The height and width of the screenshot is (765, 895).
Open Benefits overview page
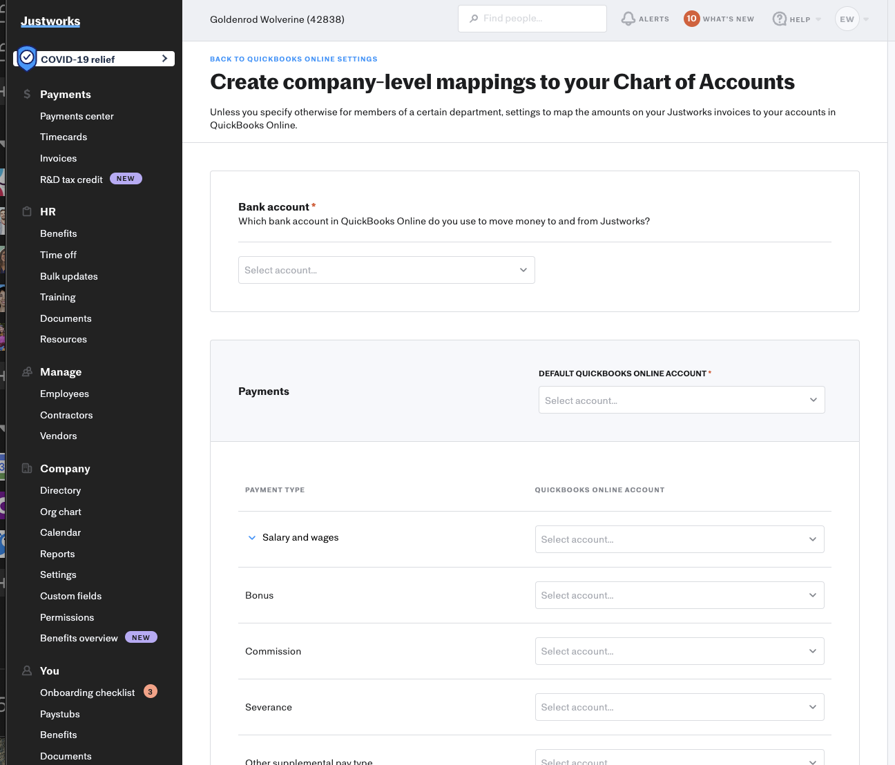click(x=79, y=638)
